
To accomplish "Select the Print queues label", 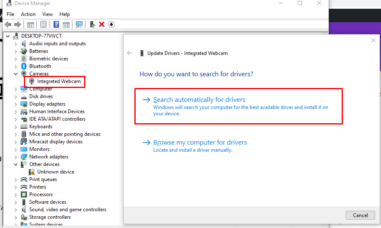I will tap(43, 179).
